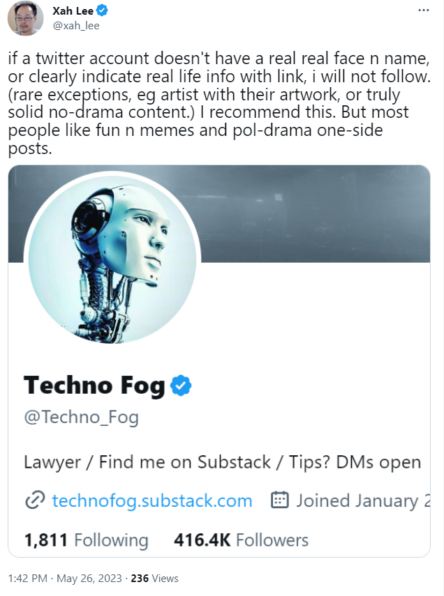Click the @Techno_Fog handle text
444x596 pixels.
coord(81,417)
